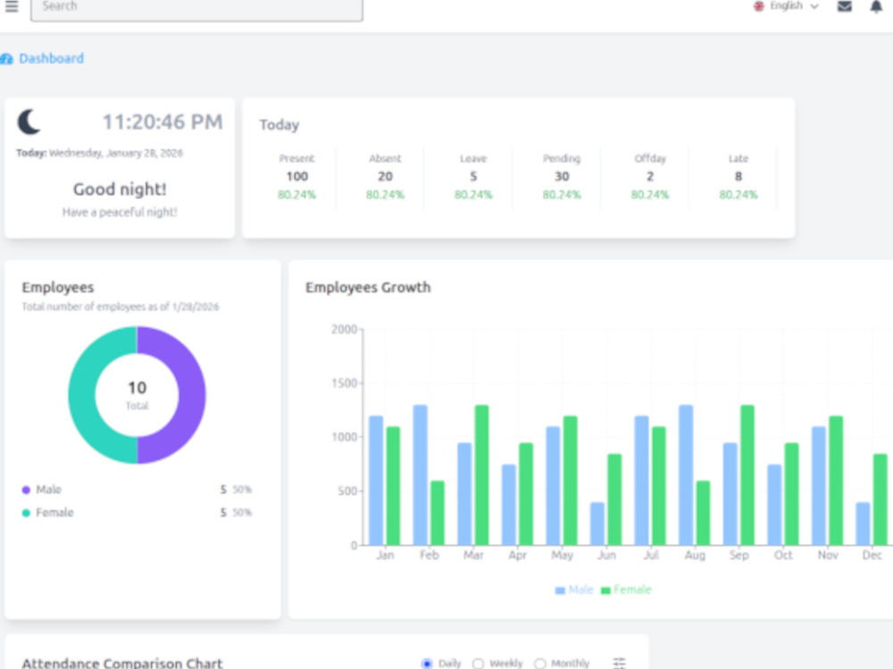Open the mail envelope icon
Screen dimensions: 893x669
[845, 6]
